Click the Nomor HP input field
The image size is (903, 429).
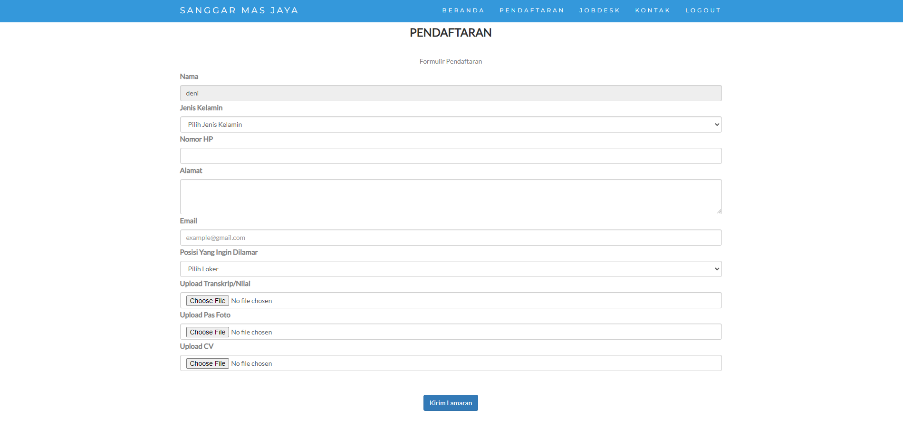coord(450,156)
